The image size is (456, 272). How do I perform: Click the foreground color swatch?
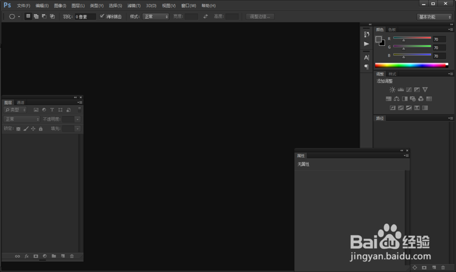point(378,39)
